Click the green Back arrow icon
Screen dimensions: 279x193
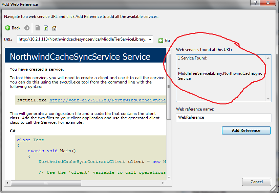[7, 28]
